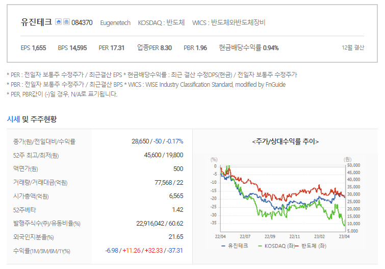Open the company homepage house icon

tap(58, 21)
